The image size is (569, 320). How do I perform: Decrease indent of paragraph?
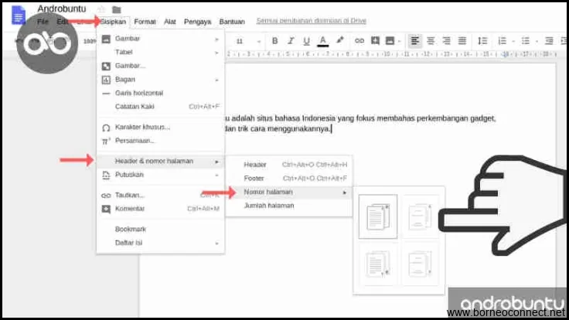(549, 41)
